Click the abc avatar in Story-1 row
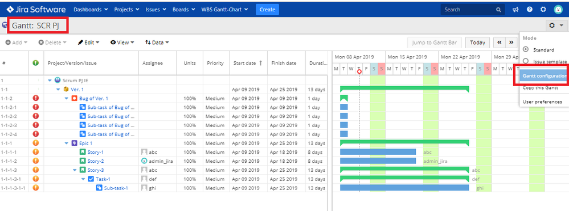Image resolution: width=569 pixels, height=211 pixels. 145,152
